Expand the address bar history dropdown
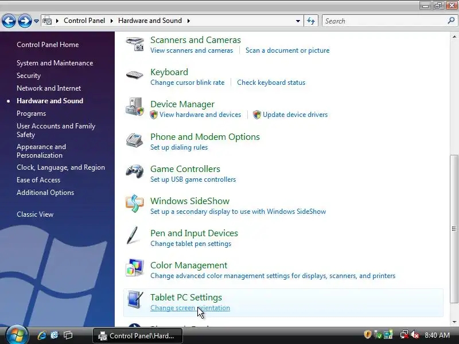 pyautogui.click(x=298, y=21)
